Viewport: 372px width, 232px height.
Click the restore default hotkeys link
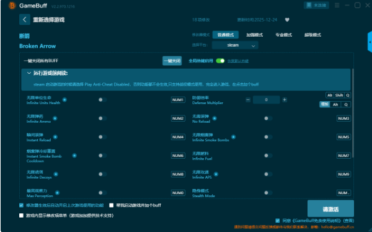238,61
